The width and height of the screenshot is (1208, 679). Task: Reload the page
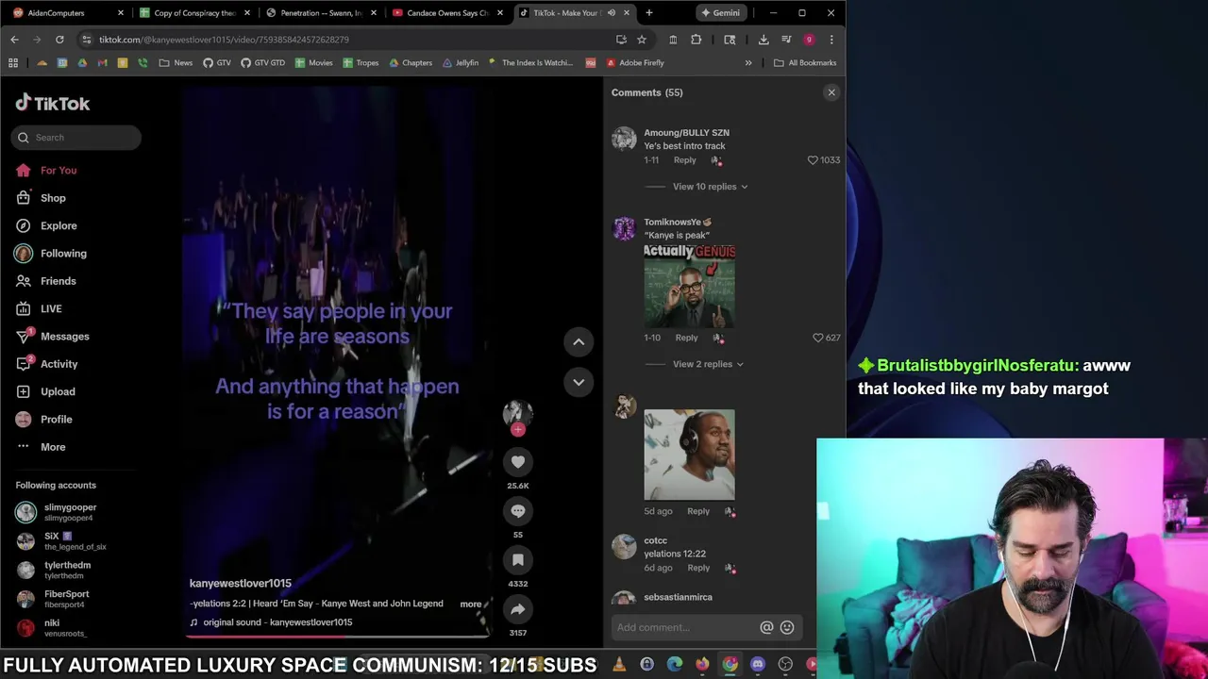pos(59,40)
